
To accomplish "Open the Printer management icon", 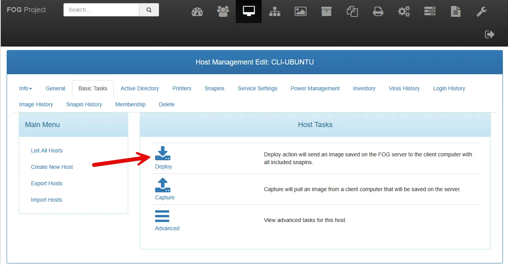I will click(378, 11).
